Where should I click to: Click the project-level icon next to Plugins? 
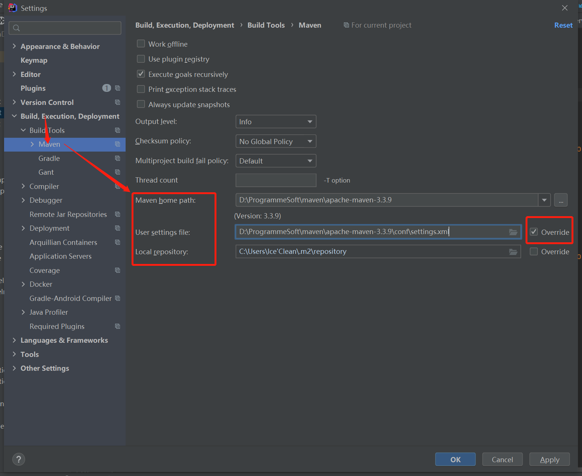tap(117, 88)
